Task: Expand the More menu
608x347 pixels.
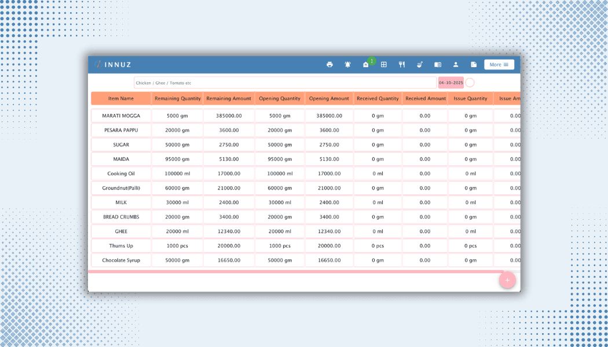Action: click(x=499, y=65)
